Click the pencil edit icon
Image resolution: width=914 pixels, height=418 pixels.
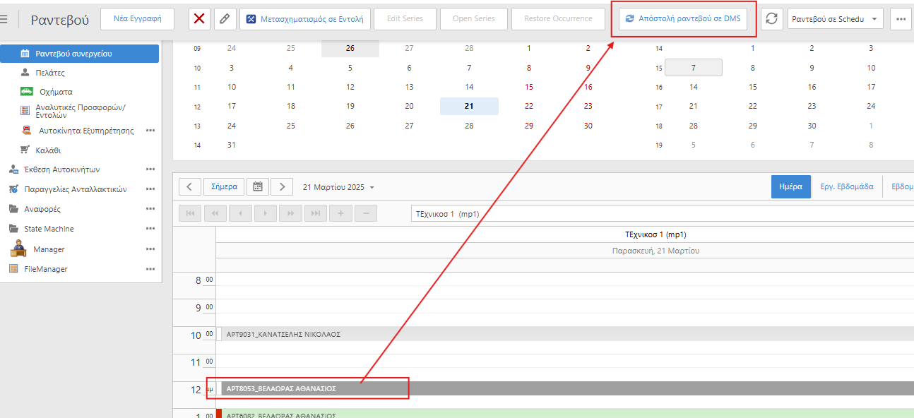coord(224,19)
